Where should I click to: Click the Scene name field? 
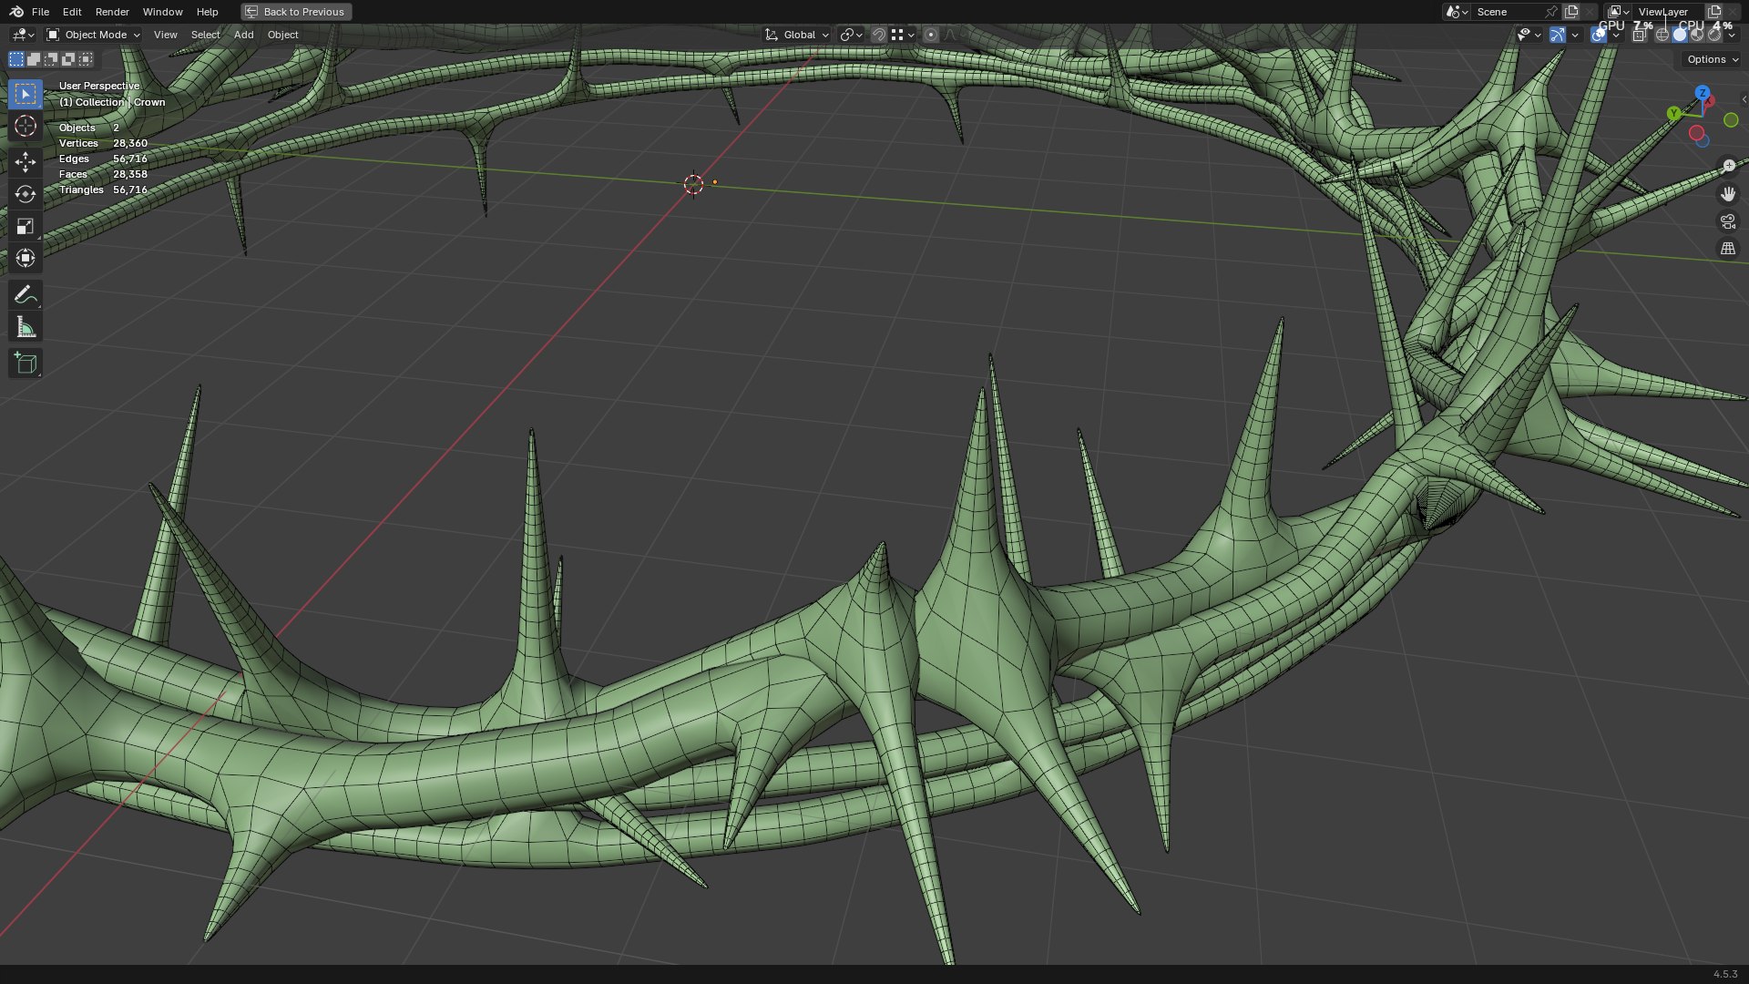point(1506,12)
